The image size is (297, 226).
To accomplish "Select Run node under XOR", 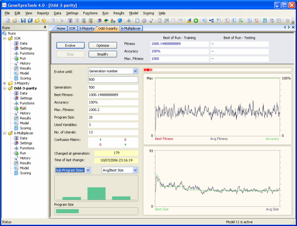I will (x=23, y=58).
